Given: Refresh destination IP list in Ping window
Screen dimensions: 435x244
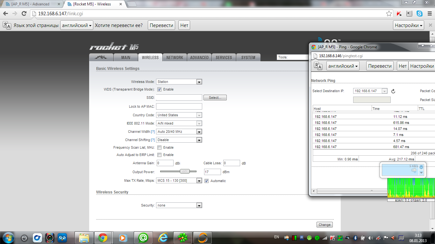Looking at the screenshot, I should [393, 91].
